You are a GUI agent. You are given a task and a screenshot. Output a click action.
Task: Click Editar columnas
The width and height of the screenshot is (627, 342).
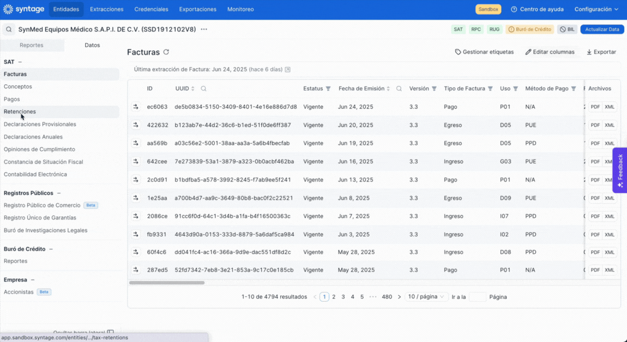[x=550, y=52]
